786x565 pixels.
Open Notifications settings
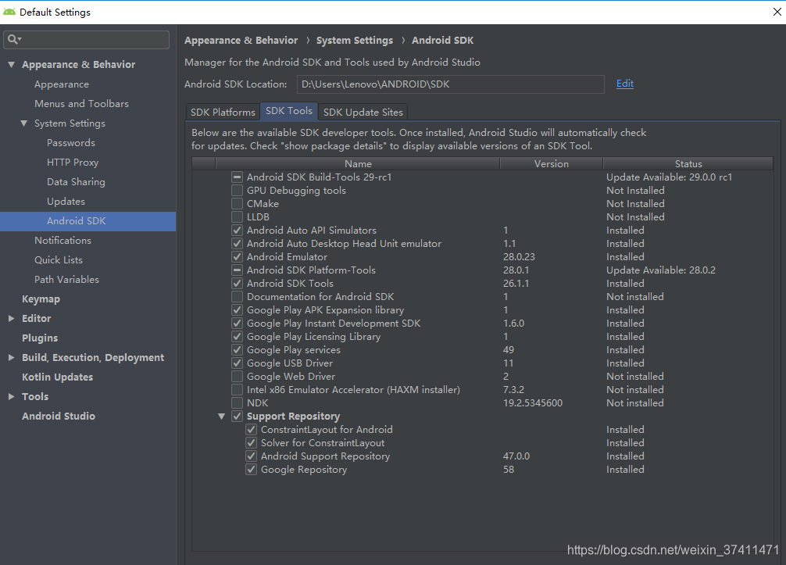pyautogui.click(x=63, y=241)
